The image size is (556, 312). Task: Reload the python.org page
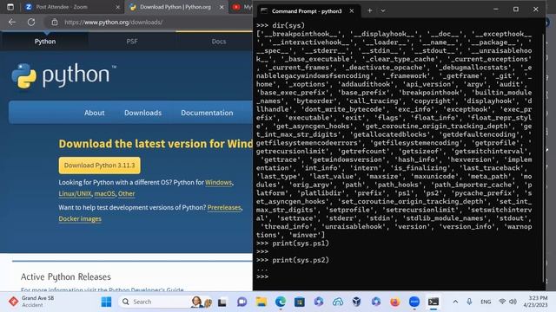click(x=31, y=23)
